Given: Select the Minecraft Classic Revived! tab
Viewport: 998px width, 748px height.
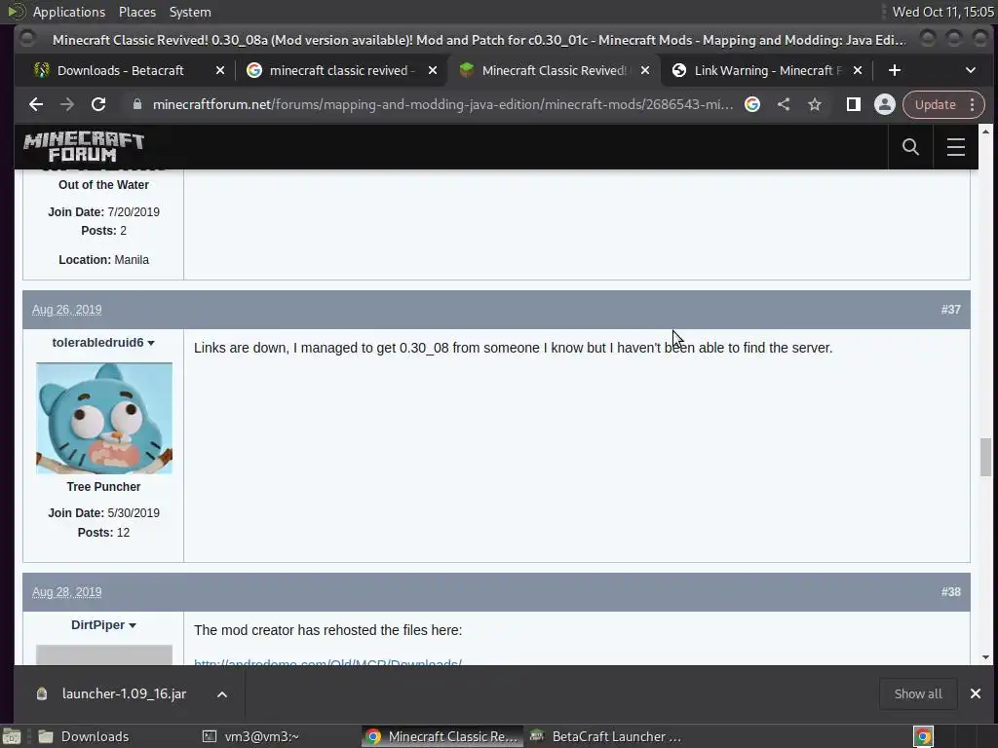Looking at the screenshot, I should (x=554, y=70).
